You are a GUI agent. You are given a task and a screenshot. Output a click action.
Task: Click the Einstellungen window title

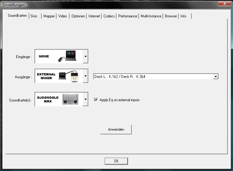pos(14,5)
